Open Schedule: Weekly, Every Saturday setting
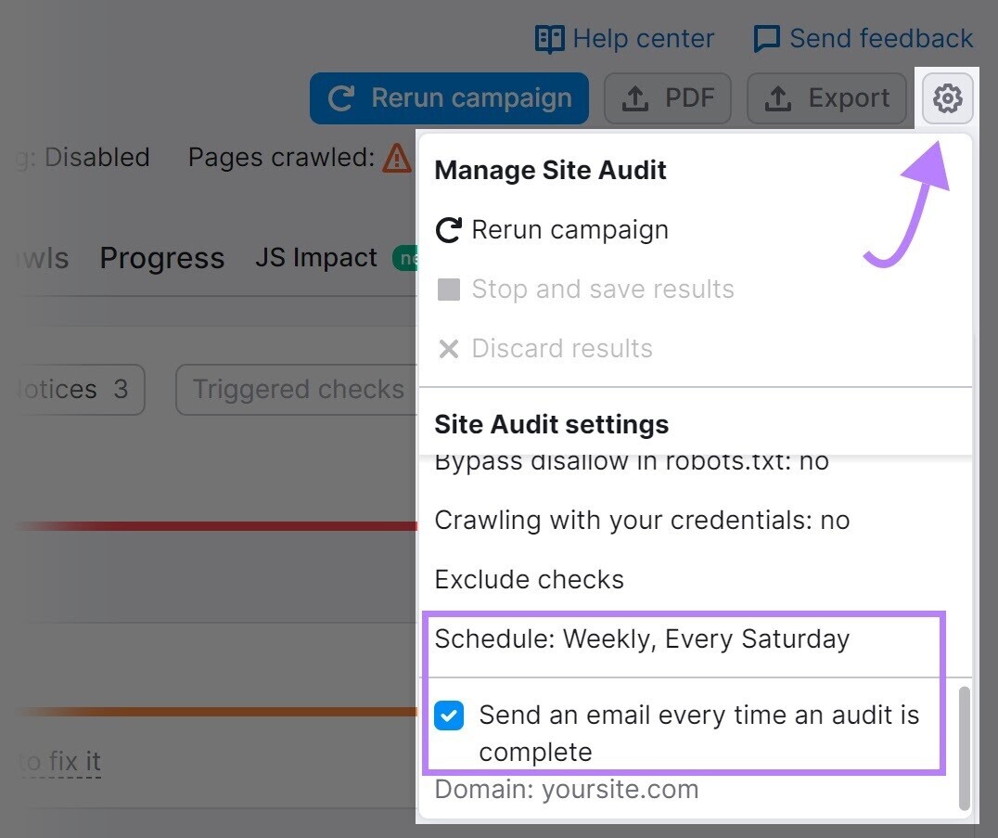998x838 pixels. 642,638
